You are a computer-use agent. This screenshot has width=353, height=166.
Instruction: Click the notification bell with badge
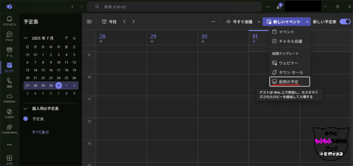(279, 7)
